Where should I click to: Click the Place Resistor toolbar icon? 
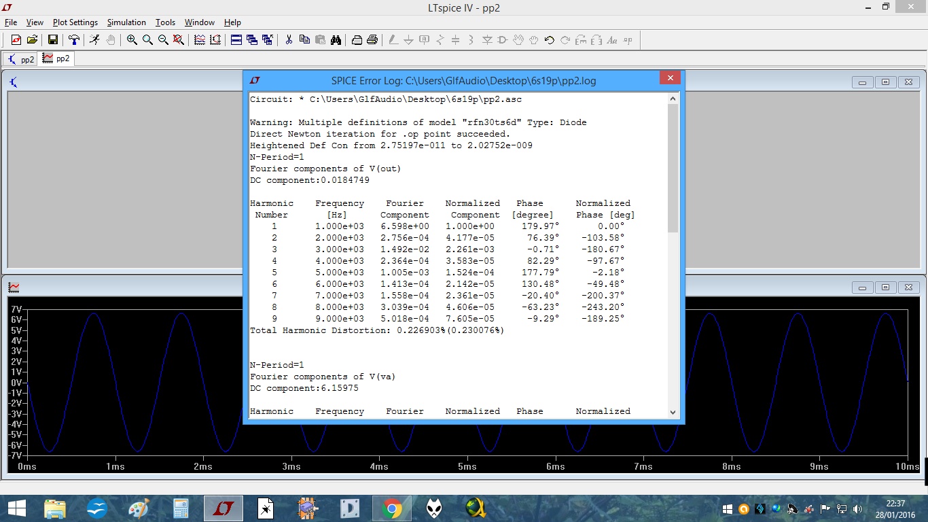[440, 40]
